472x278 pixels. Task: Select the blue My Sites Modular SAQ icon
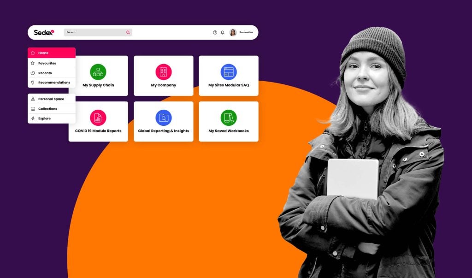tap(229, 72)
